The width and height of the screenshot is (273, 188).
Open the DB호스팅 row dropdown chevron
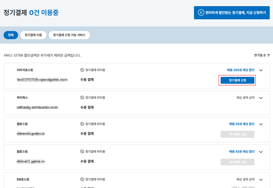[261, 180]
